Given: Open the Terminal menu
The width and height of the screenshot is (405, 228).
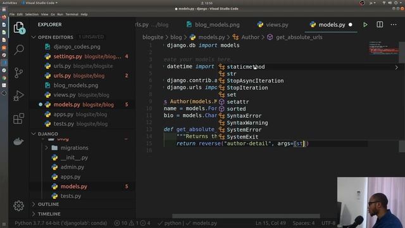Looking at the screenshot, I should point(72,14).
